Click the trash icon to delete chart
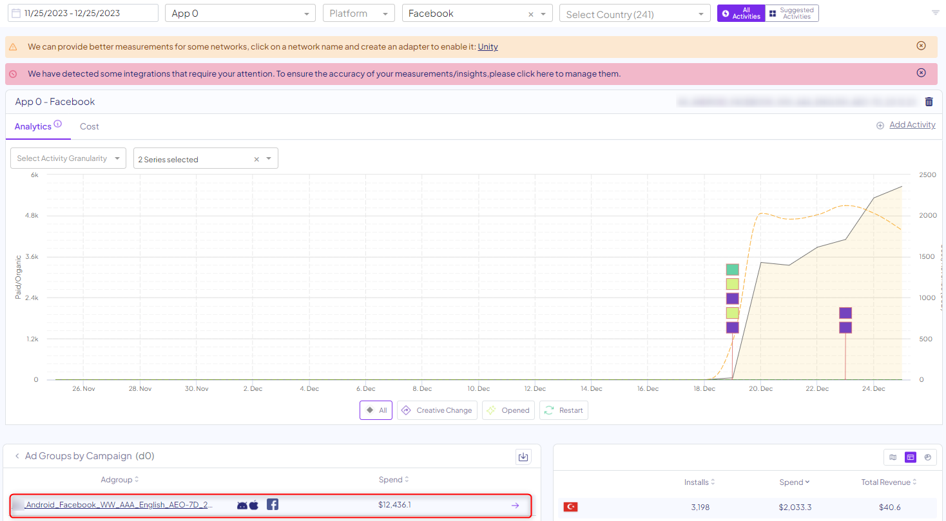Image resolution: width=946 pixels, height=521 pixels. 929,102
